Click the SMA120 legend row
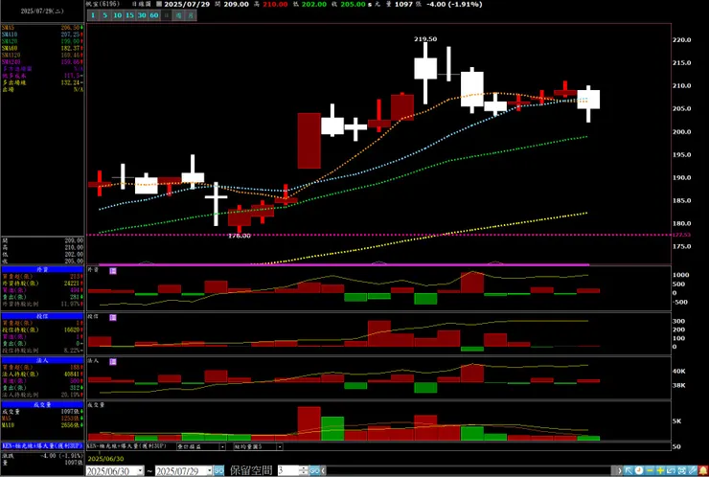709x477 pixels. [x=42, y=55]
